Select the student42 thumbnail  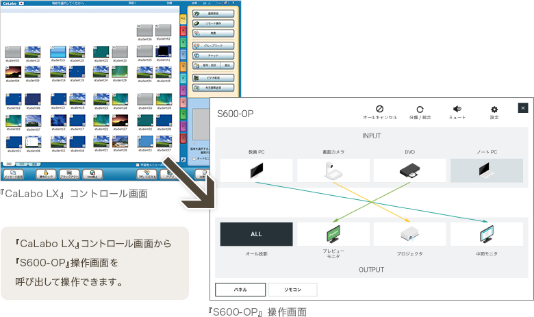[164, 31]
